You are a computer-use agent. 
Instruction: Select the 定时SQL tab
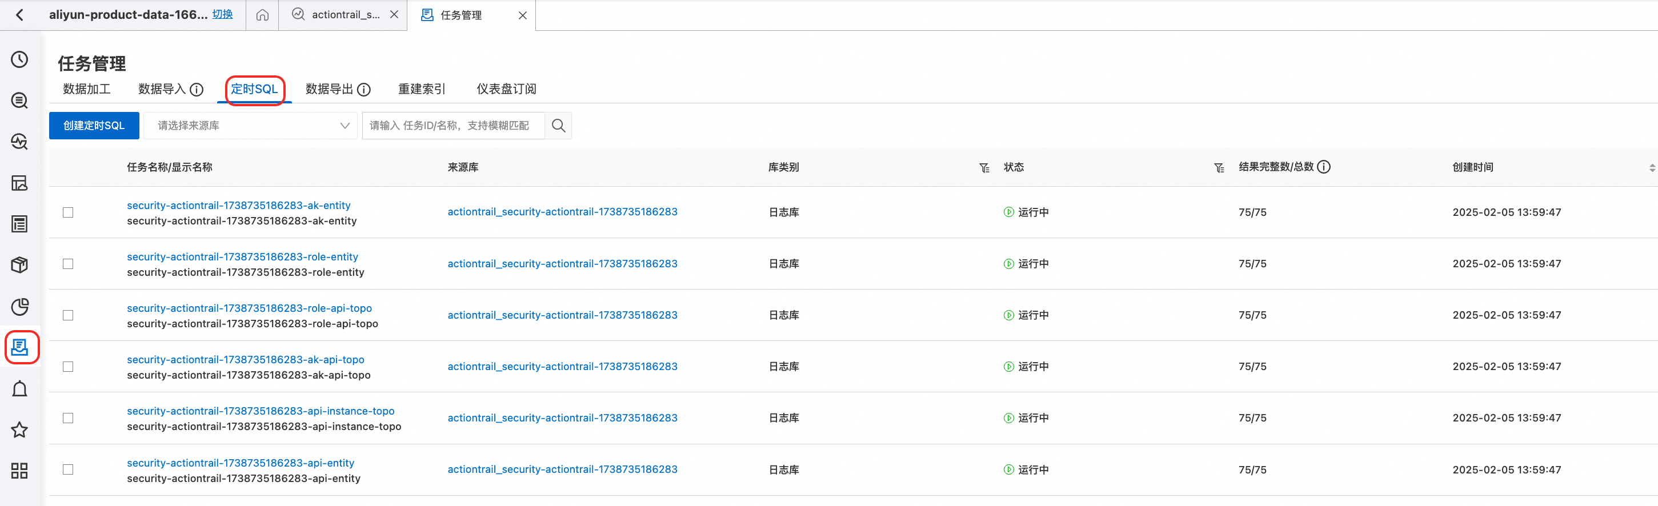(x=254, y=90)
